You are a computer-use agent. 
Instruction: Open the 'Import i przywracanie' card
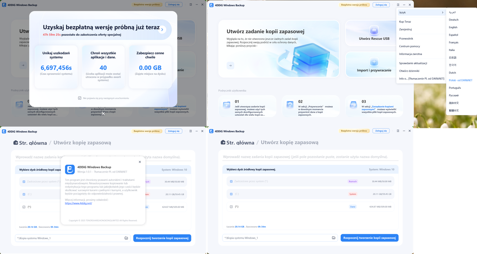point(374,64)
